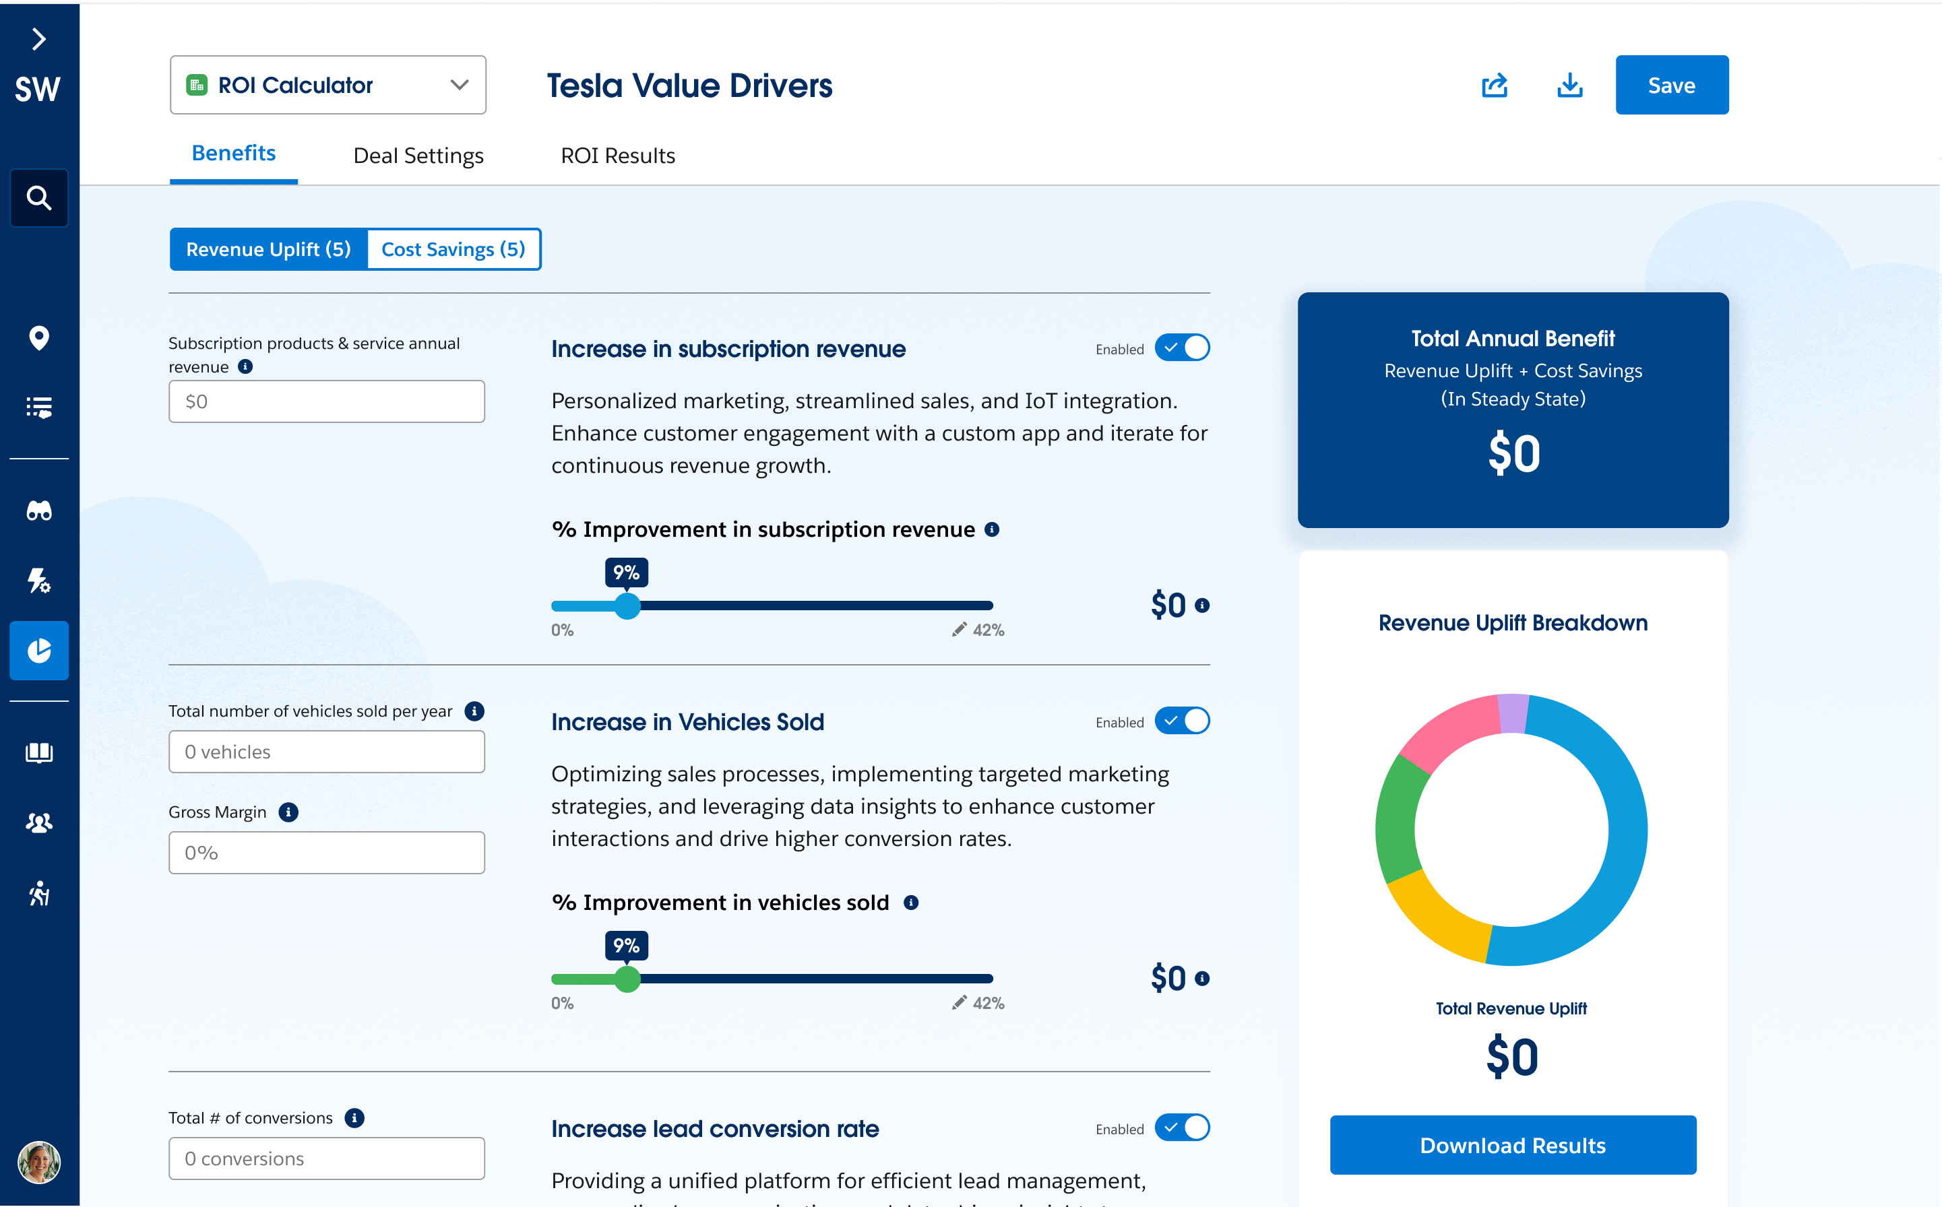Click info icon for total vehicles sold per year
This screenshot has width=1942, height=1207.
tap(474, 711)
